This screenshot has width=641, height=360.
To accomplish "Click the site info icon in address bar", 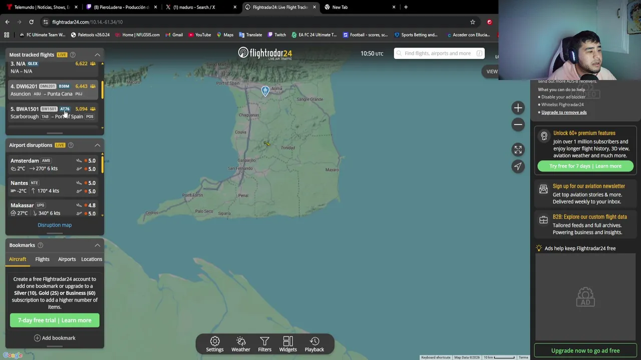I will pos(46,22).
